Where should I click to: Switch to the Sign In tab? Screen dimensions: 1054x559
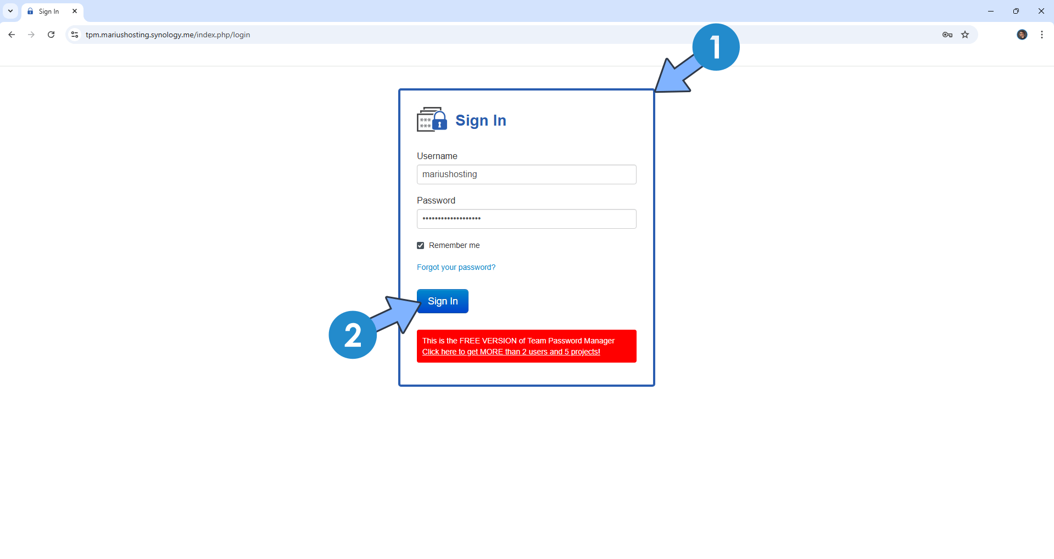49,11
